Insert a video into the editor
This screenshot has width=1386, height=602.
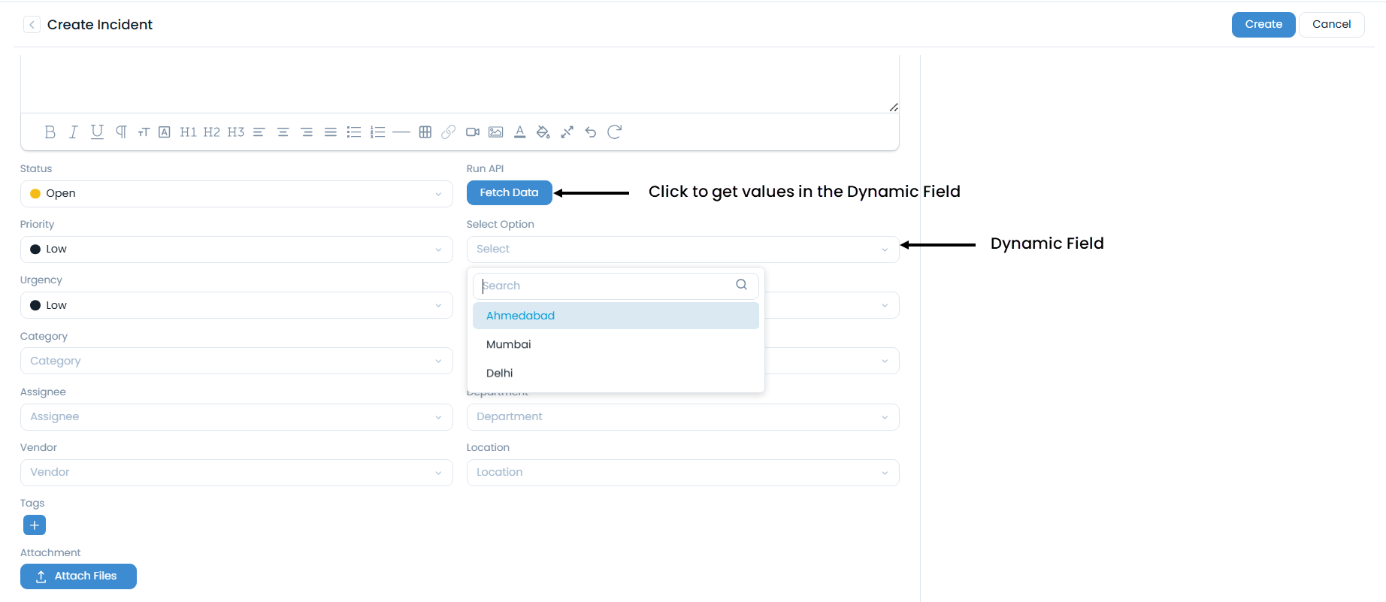coord(472,132)
